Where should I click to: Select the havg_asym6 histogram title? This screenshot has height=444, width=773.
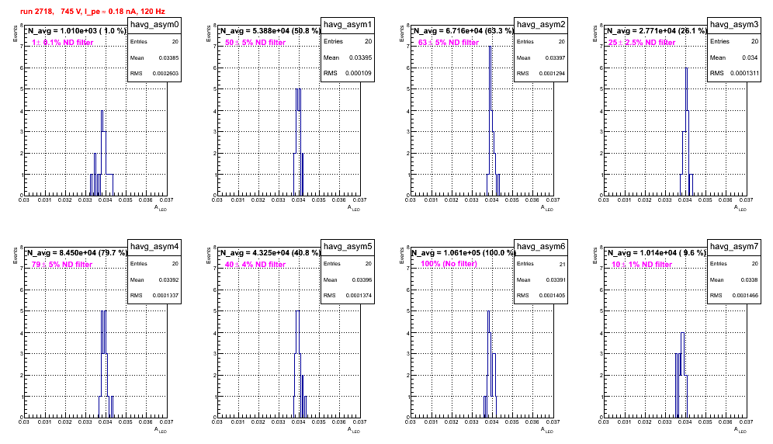(541, 246)
